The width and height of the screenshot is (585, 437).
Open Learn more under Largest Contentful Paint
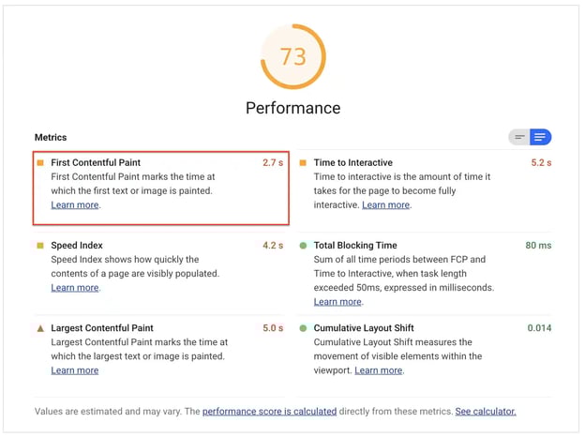point(75,370)
